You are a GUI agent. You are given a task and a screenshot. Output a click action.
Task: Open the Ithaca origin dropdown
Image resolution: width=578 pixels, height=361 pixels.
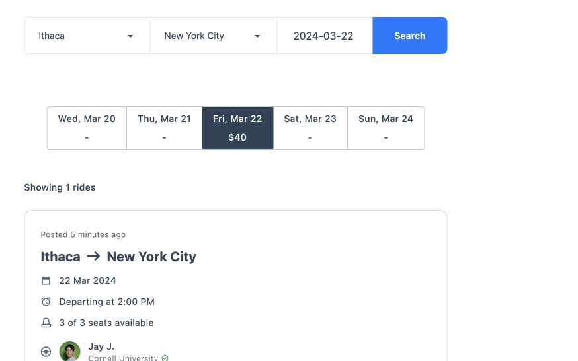tap(87, 36)
